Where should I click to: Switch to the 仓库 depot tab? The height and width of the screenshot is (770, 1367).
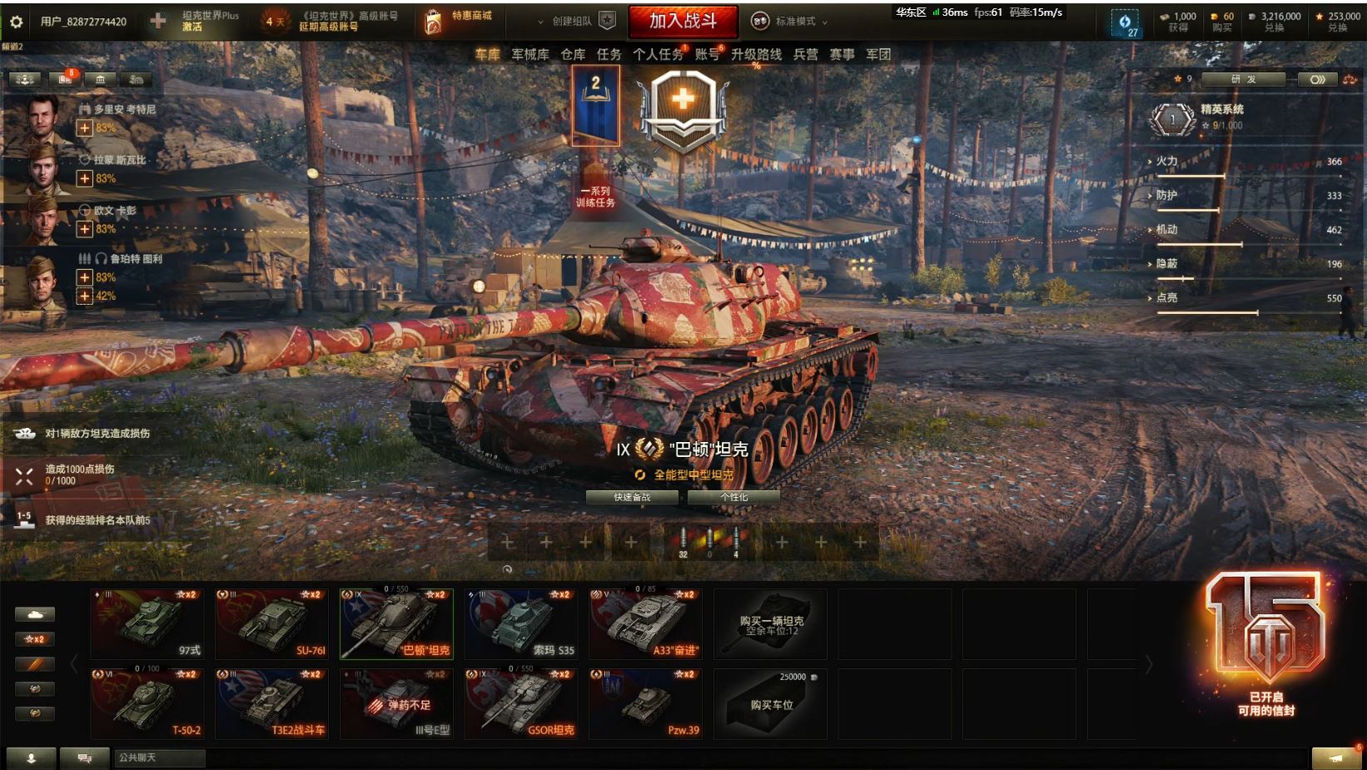click(573, 54)
